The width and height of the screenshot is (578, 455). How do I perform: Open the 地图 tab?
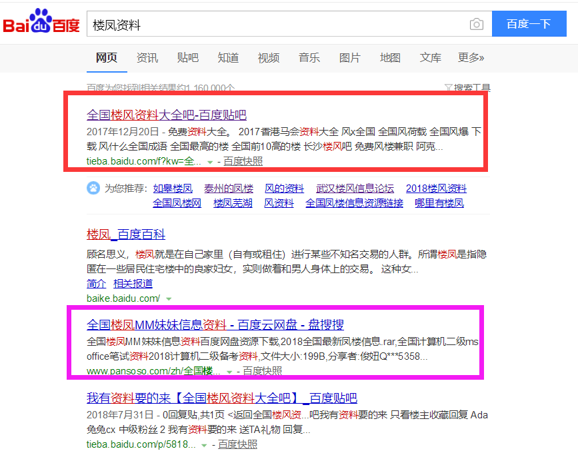coord(390,57)
